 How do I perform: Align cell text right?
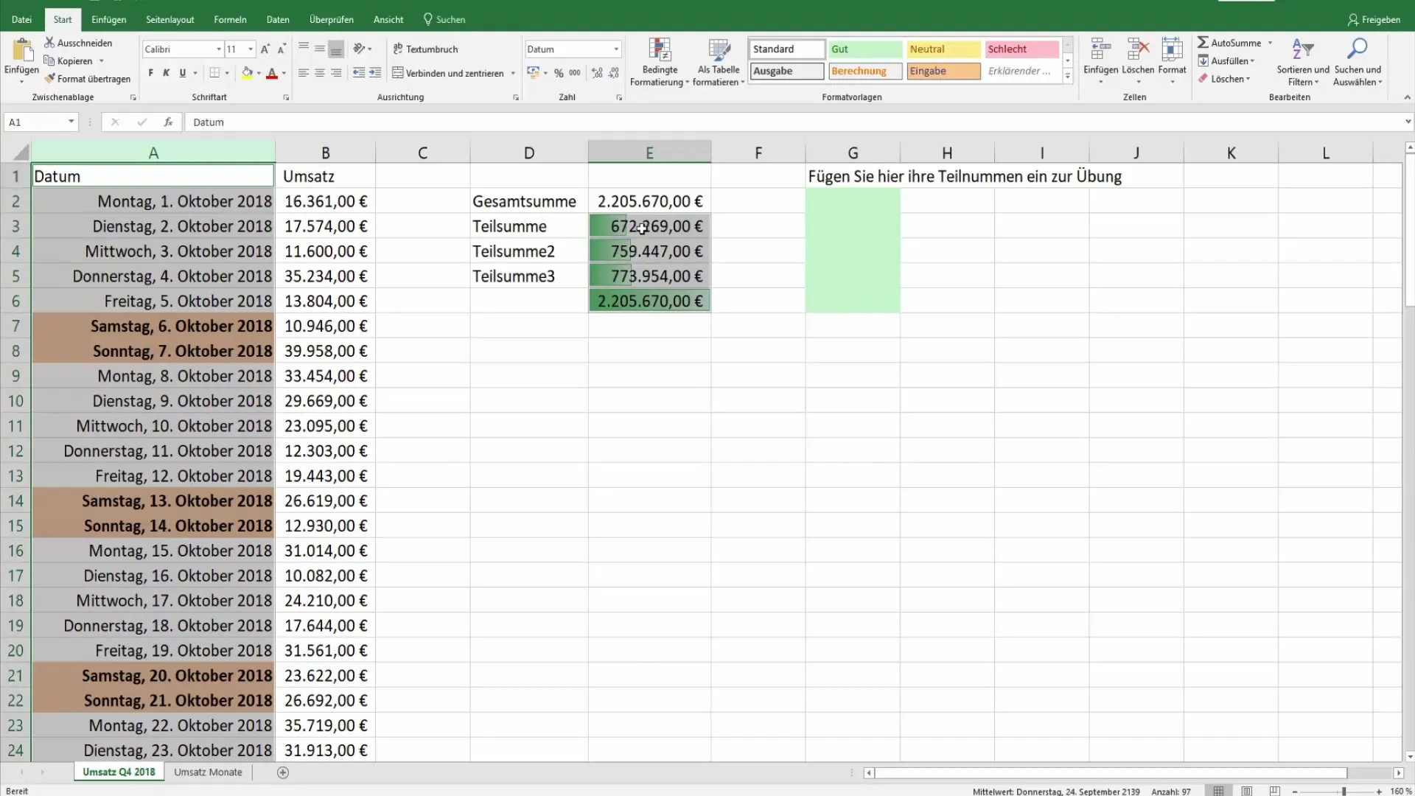(x=336, y=73)
